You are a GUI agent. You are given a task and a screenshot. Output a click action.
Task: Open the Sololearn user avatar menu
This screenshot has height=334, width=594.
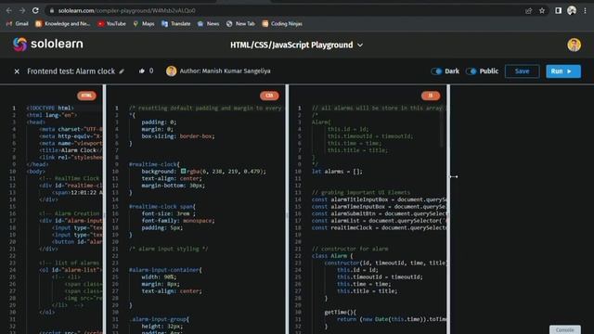pyautogui.click(x=574, y=45)
